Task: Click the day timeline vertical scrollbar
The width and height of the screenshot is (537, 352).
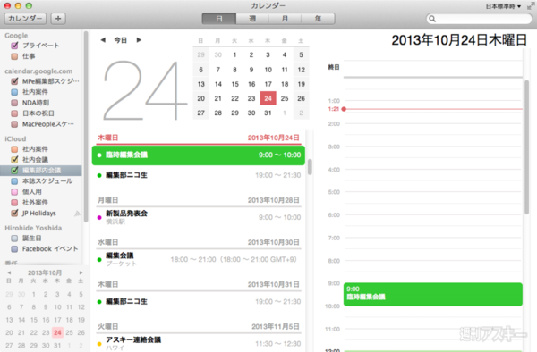Action: pyautogui.click(x=527, y=147)
